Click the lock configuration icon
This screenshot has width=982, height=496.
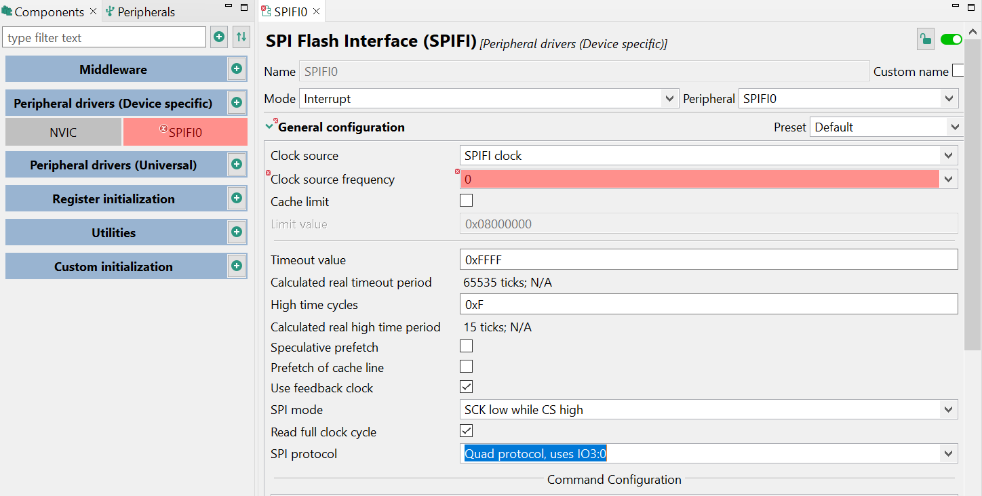click(925, 39)
